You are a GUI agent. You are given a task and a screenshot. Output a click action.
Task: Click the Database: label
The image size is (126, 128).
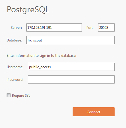click(14, 40)
